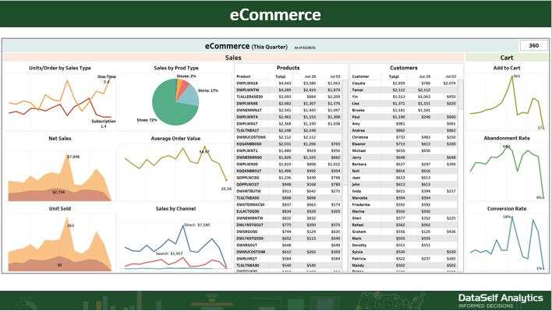The image size is (552, 311).
Task: Select product row DWPLWNTW
Action: tap(288, 90)
